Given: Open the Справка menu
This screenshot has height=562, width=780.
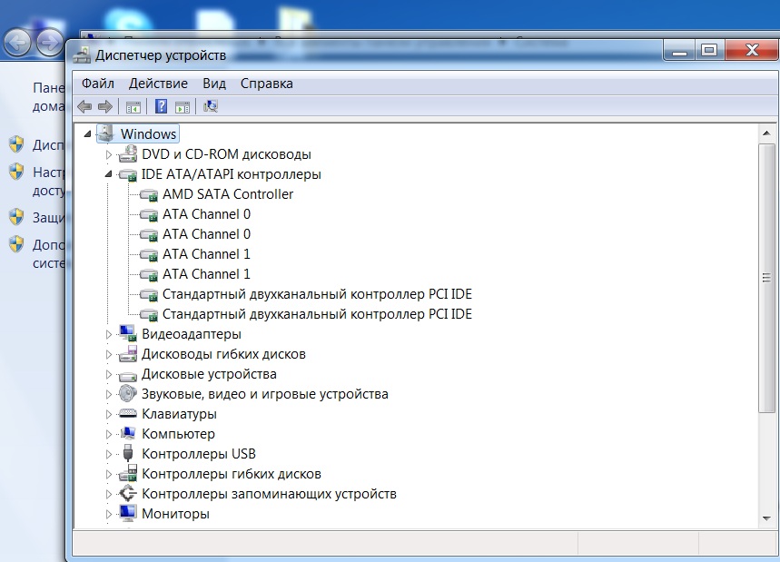Looking at the screenshot, I should pos(267,84).
